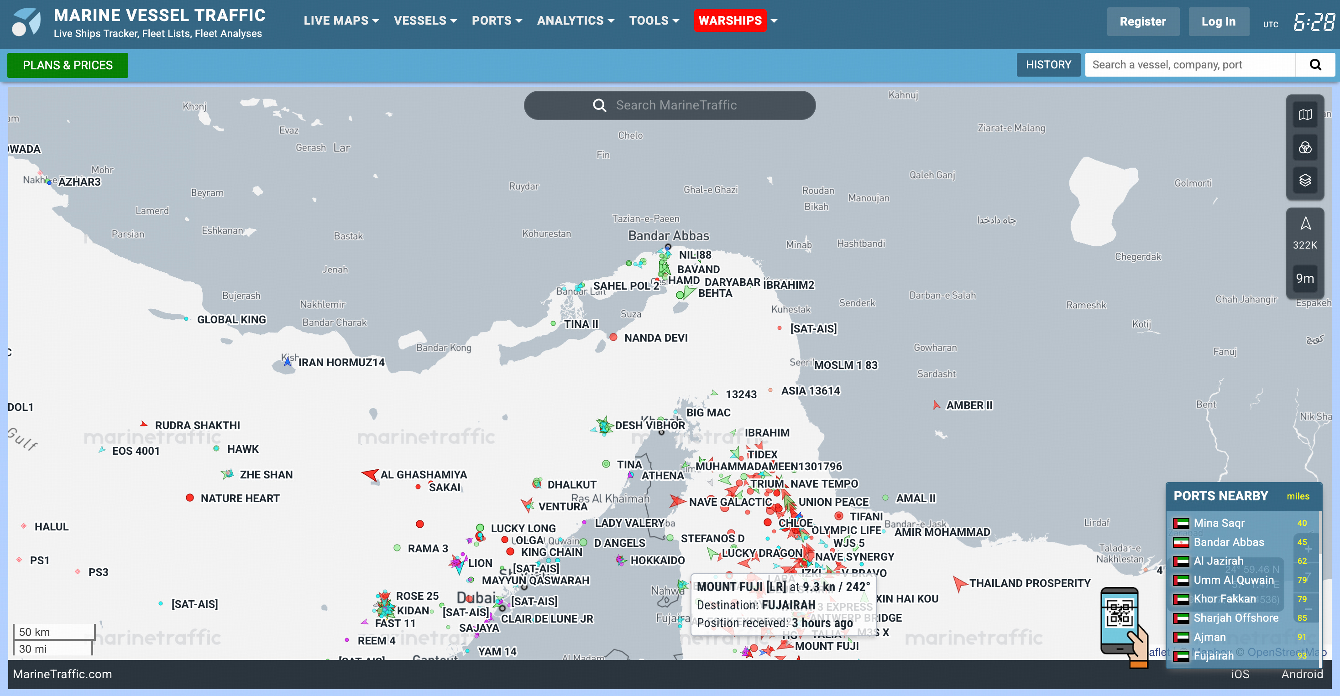Click the vessel count arrow icon
Viewport: 1340px width, 696px height.
point(1304,224)
